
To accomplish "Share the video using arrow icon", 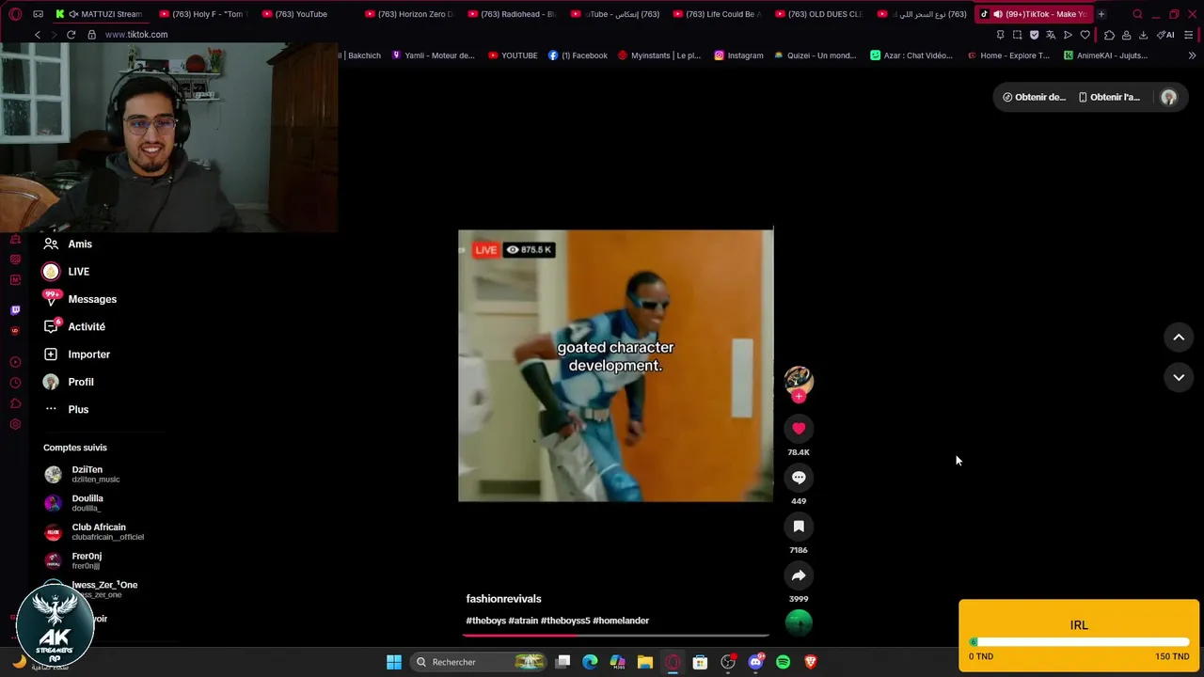I will point(799,575).
